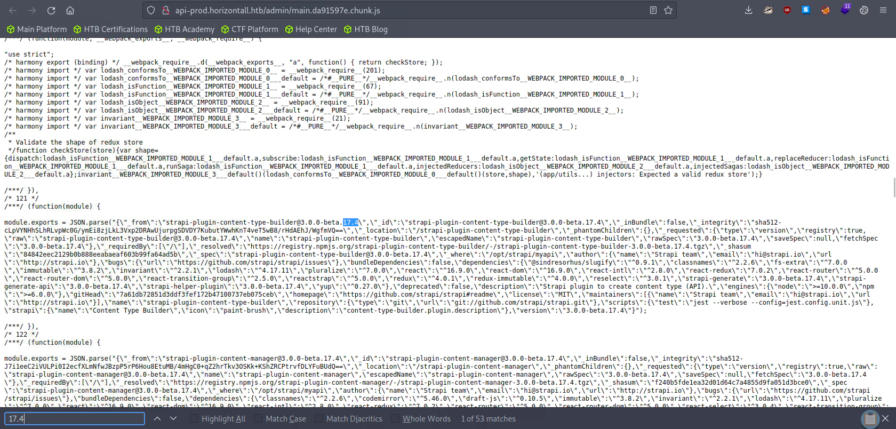The width and height of the screenshot is (896, 429).
Task: Open the blue S extension
Action: pyautogui.click(x=806, y=10)
